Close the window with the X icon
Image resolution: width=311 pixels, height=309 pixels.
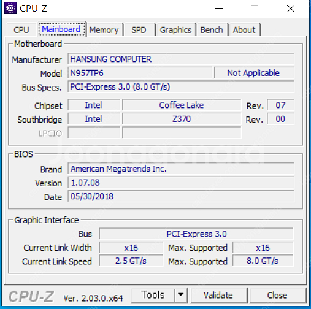(x=291, y=9)
